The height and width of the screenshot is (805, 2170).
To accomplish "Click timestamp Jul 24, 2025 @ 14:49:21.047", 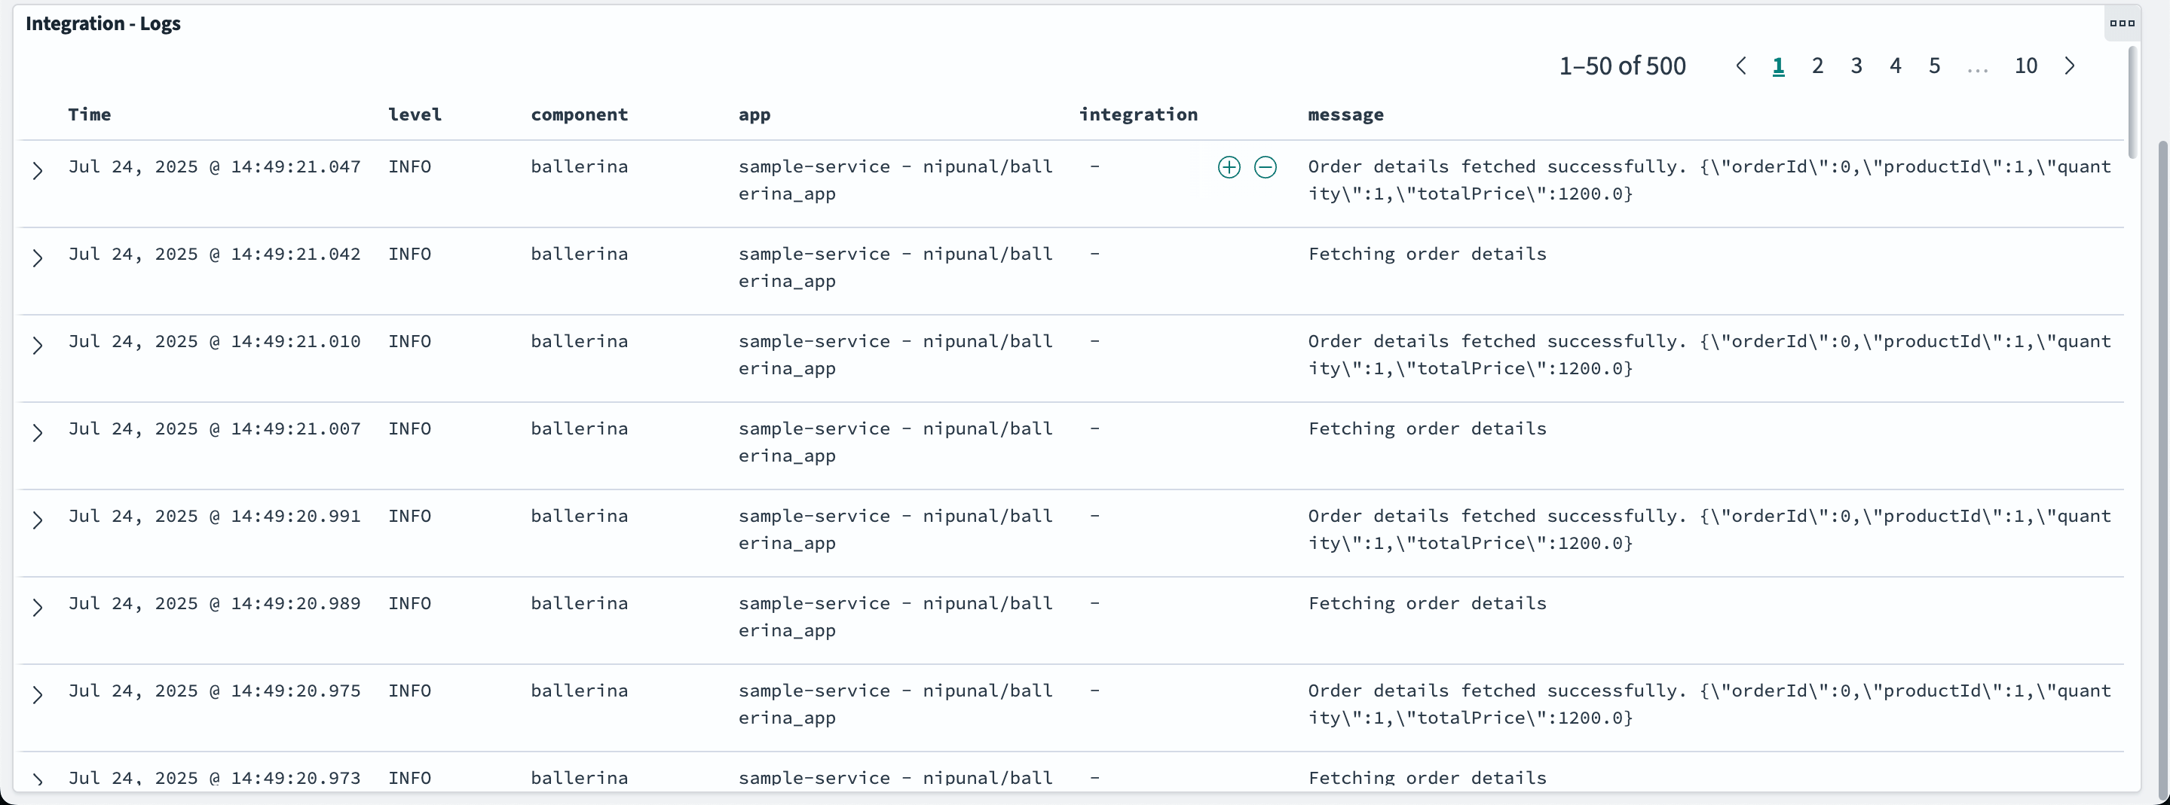I will pos(214,166).
